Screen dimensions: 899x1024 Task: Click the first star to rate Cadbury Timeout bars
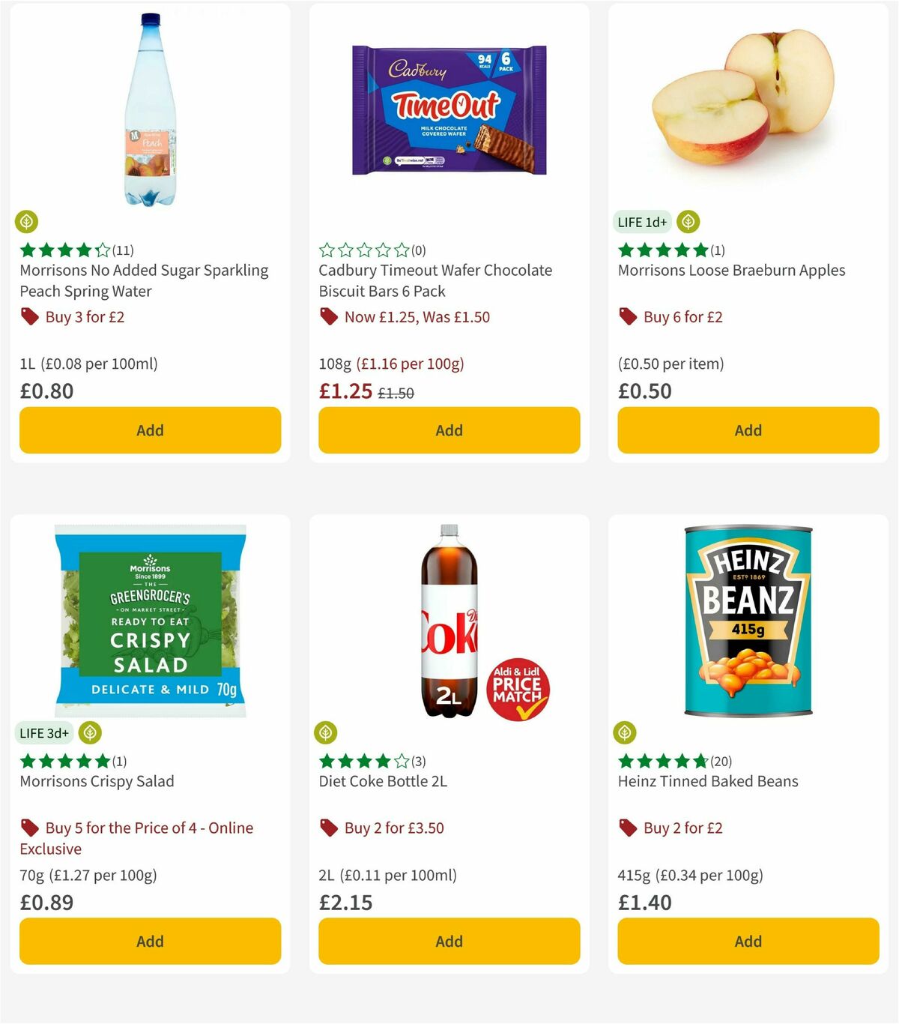[x=325, y=250]
